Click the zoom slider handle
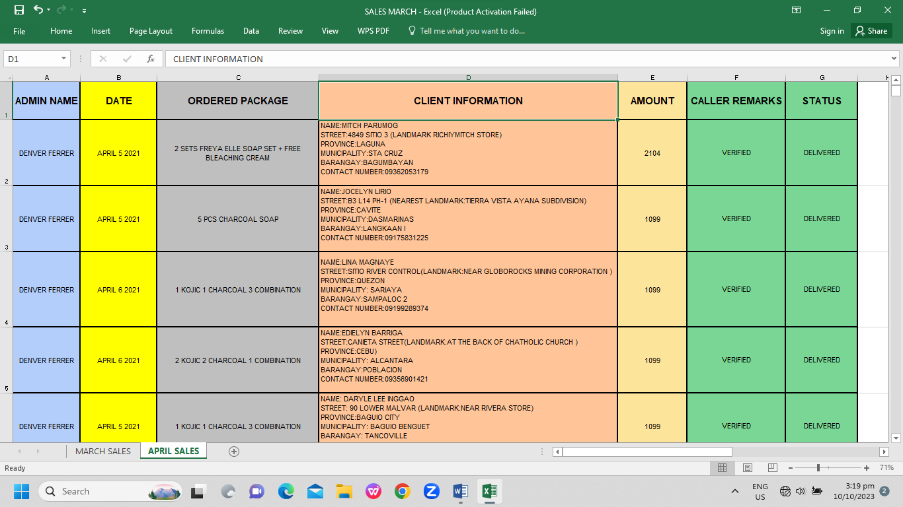 pos(818,468)
